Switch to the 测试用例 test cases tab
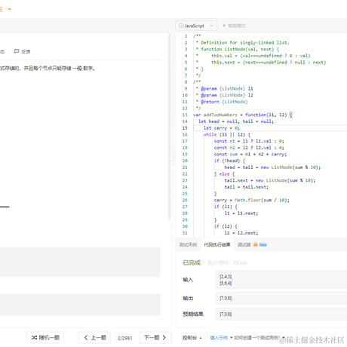Viewport: 347px width, 347px height. (x=188, y=244)
